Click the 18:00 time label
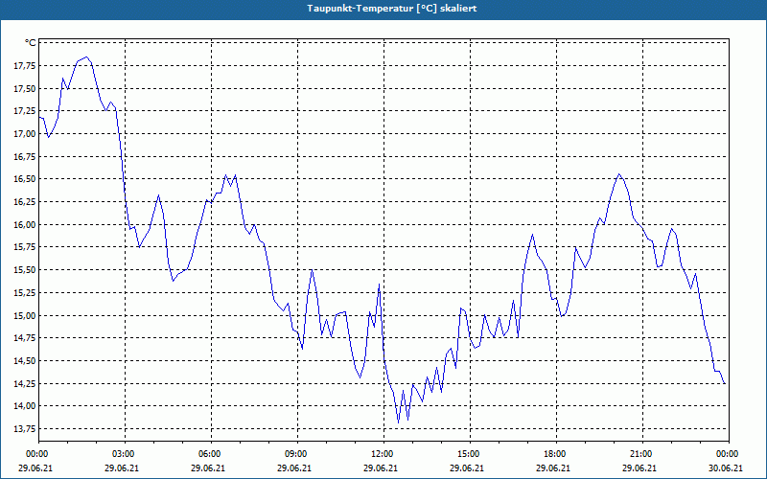767x479 pixels. (556, 454)
